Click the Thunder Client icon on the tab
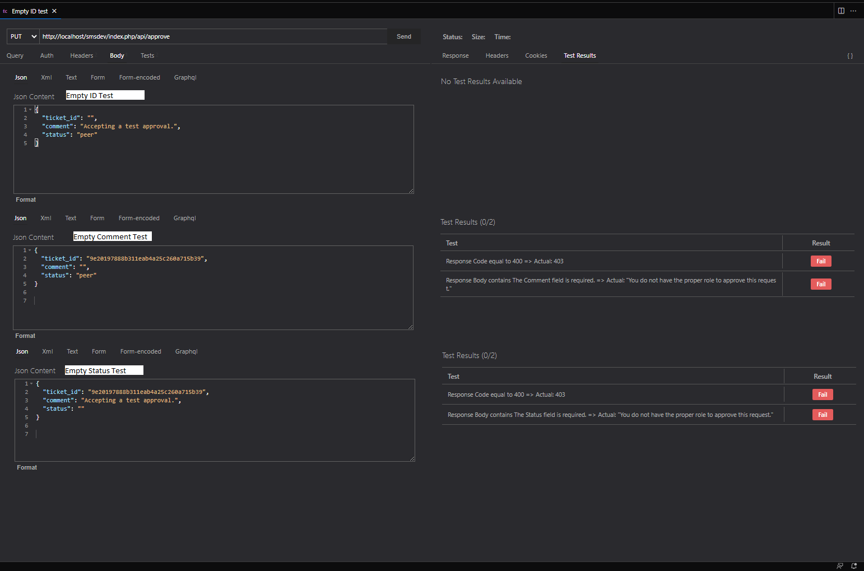This screenshot has height=571, width=864. (5, 11)
